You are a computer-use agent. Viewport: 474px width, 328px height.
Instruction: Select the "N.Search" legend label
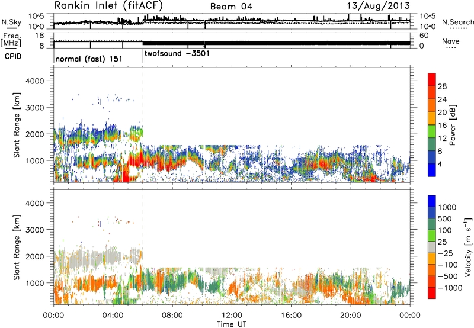coord(457,22)
